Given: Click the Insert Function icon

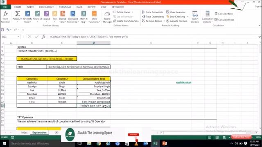Looking at the screenshot, I should (x=5, y=17).
